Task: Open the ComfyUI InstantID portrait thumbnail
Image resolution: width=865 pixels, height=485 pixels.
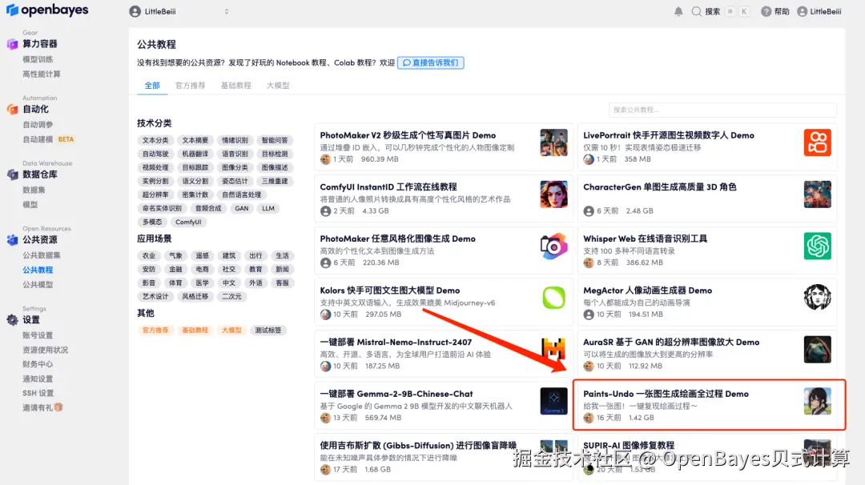Action: click(x=554, y=194)
